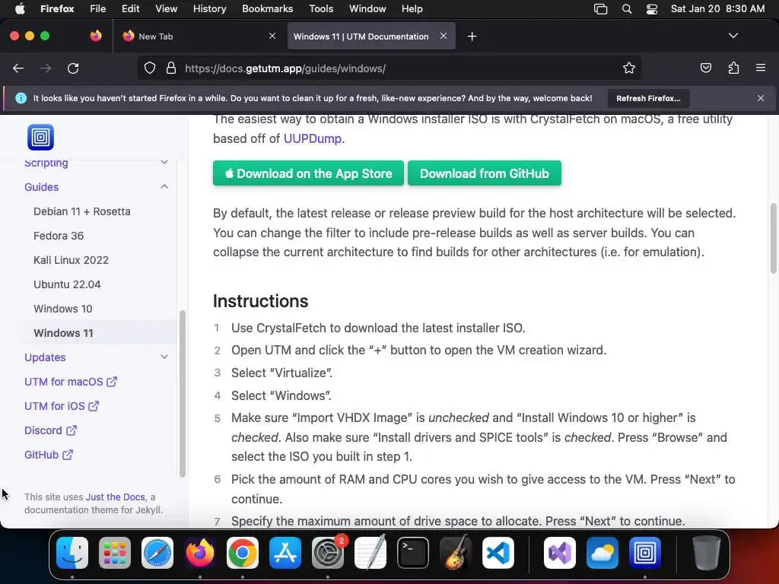Screen dimensions: 779x584
Task: Dismiss the refresh Firefox notification bar
Action: click(x=761, y=98)
